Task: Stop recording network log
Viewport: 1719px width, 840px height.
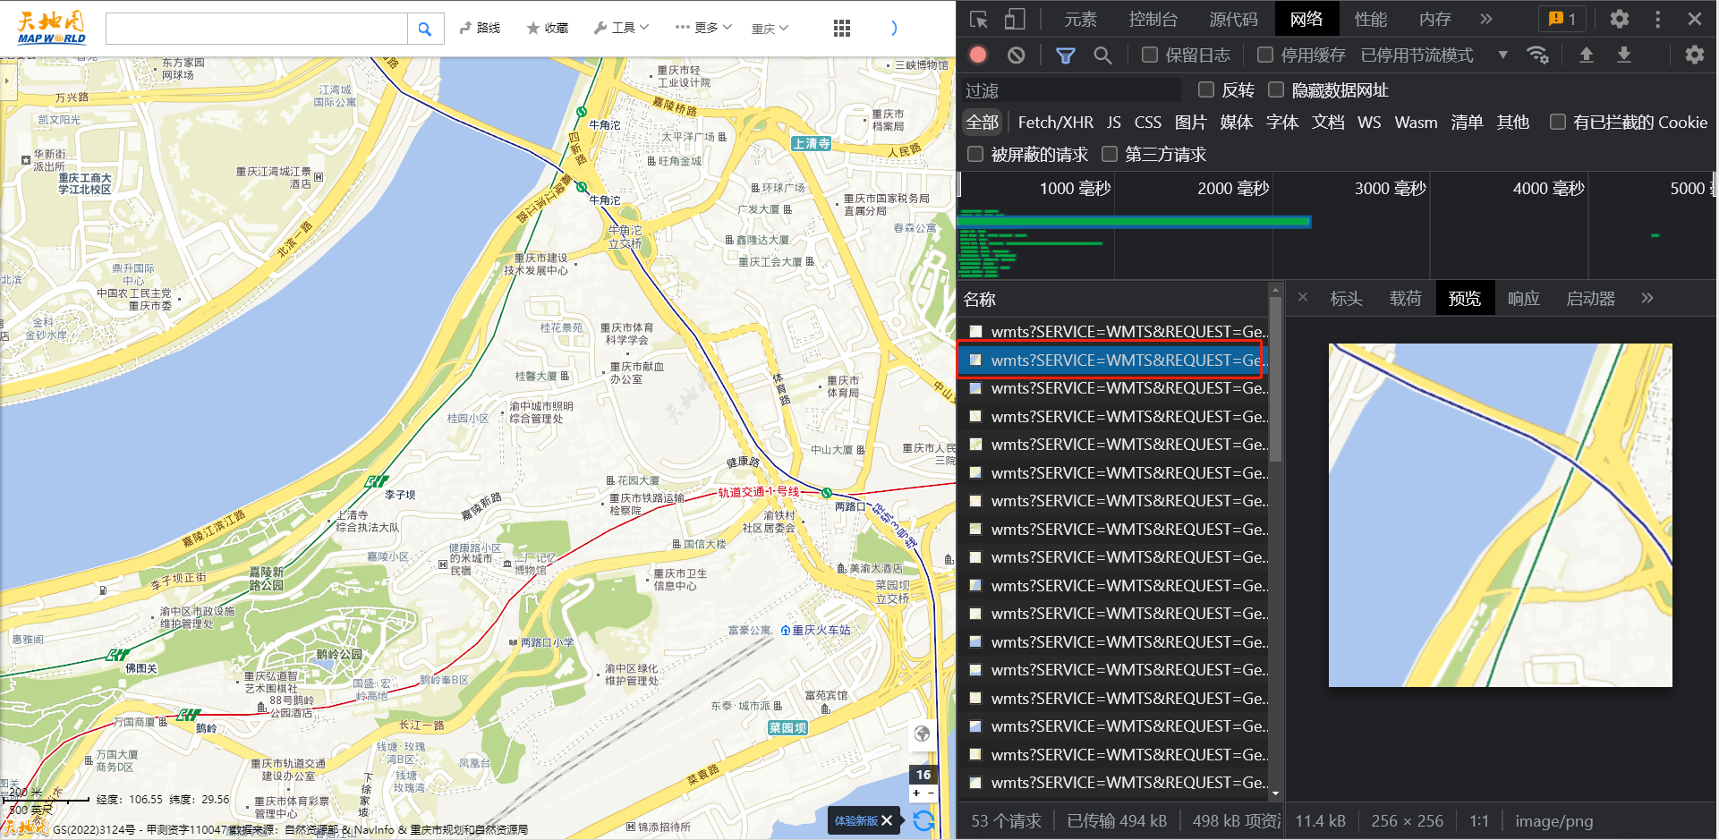Action: click(978, 55)
